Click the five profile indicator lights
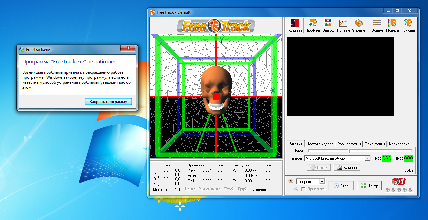The image size is (428, 220). coord(399,190)
